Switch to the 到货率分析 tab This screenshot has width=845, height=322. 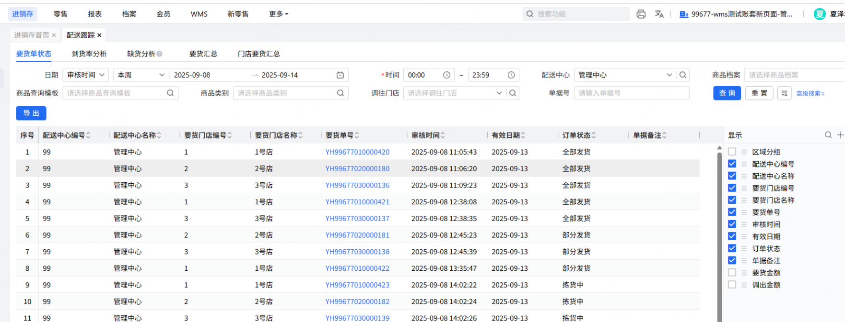(x=89, y=54)
